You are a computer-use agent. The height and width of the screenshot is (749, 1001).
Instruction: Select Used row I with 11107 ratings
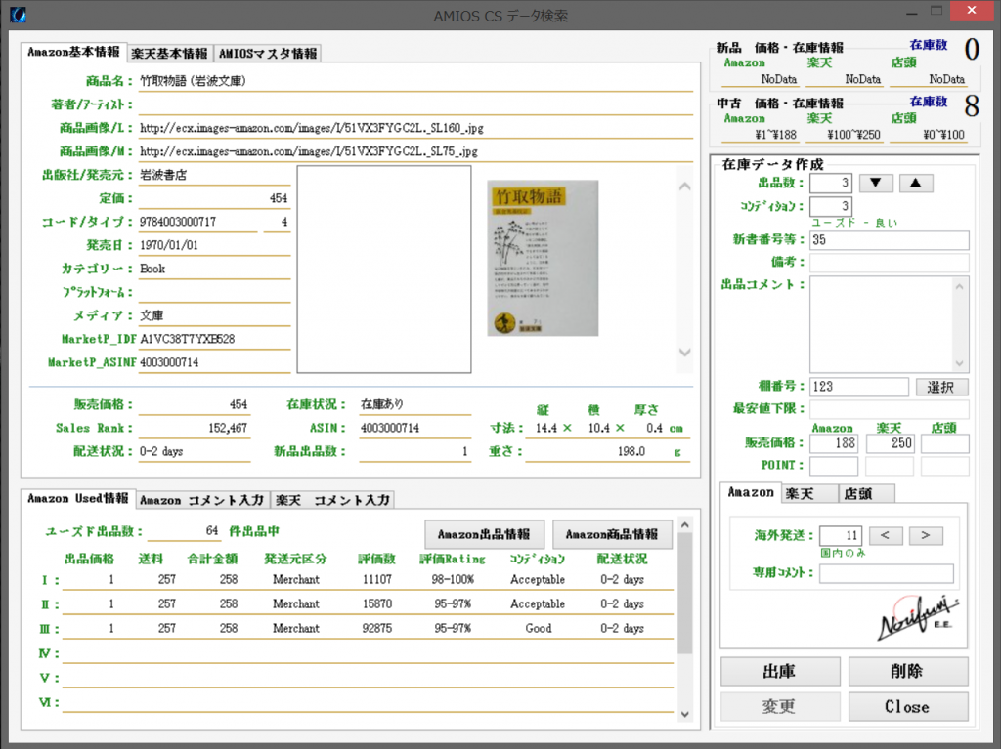click(368, 580)
